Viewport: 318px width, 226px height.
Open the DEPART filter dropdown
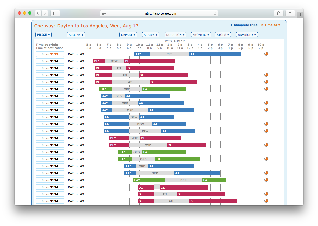pyautogui.click(x=128, y=35)
